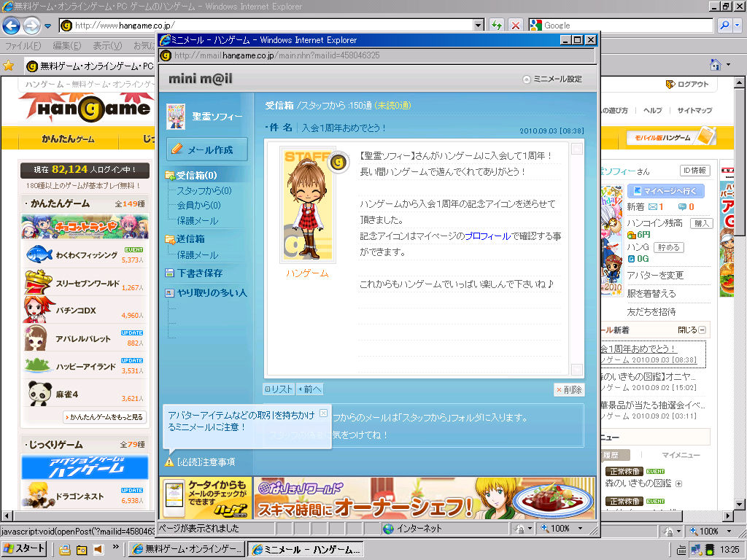Viewport: 747px width, 560px height.
Task: Select the 無料ゲーム・オンラインゲーム browser tab
Action: (90, 66)
